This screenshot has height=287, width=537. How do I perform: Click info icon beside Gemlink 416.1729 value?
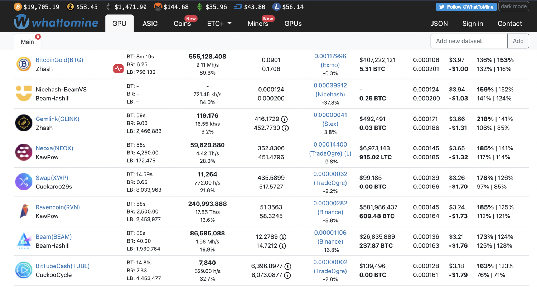[285, 119]
